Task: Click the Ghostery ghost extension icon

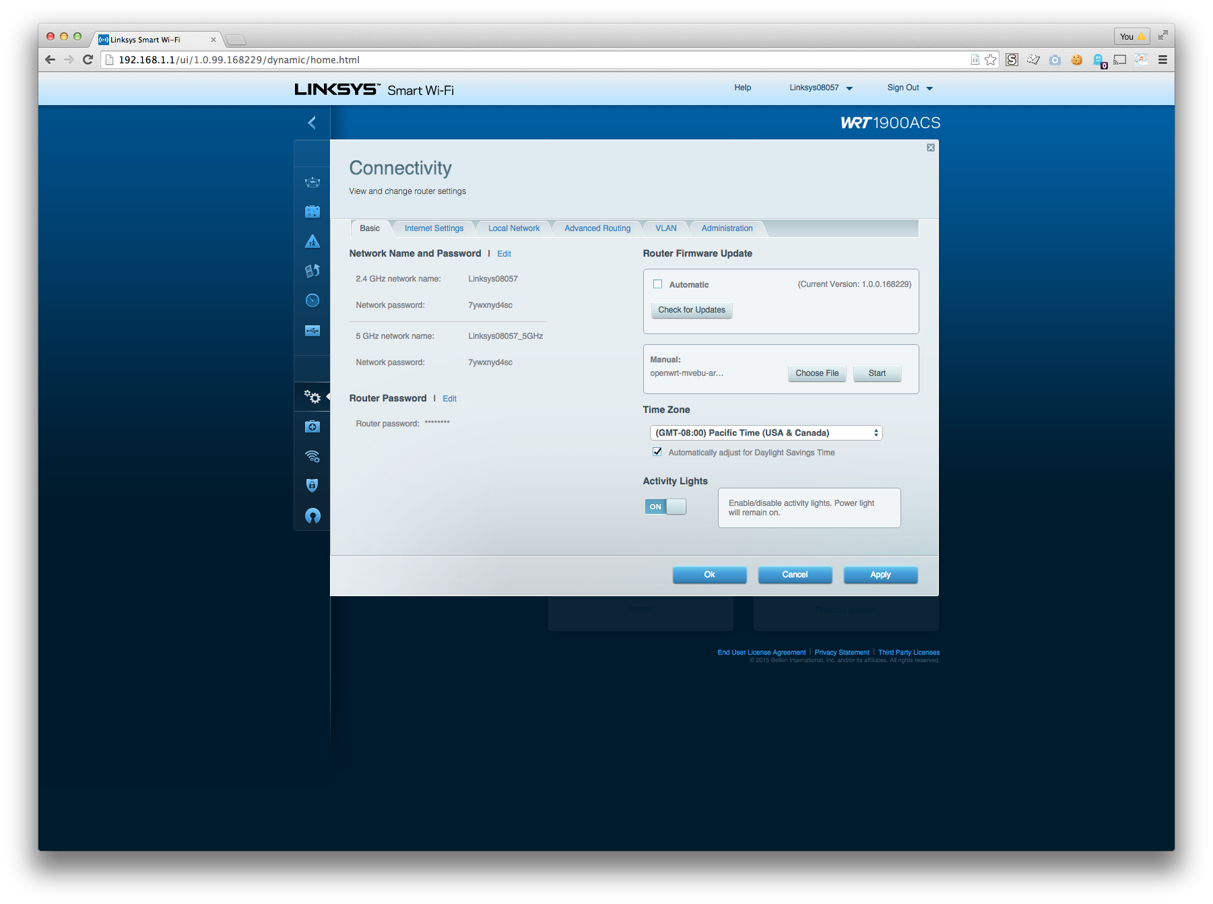Action: pyautogui.click(x=1099, y=61)
